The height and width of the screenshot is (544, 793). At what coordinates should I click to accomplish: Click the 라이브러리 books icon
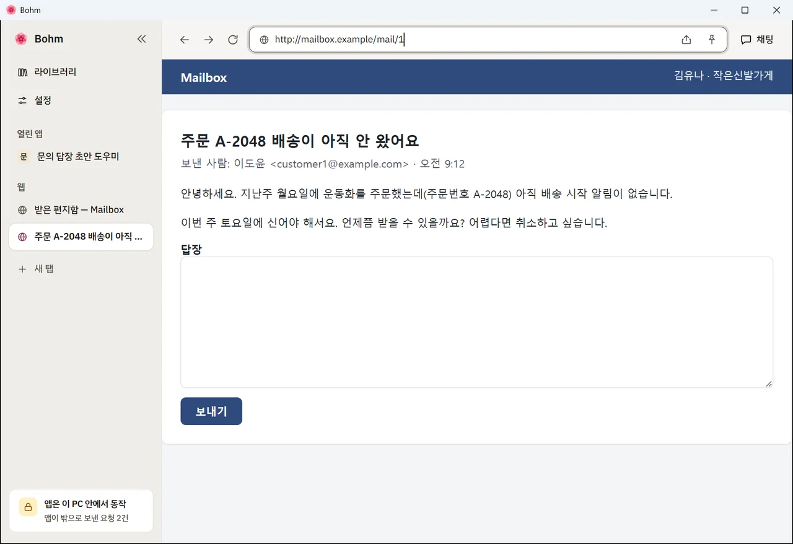click(23, 72)
